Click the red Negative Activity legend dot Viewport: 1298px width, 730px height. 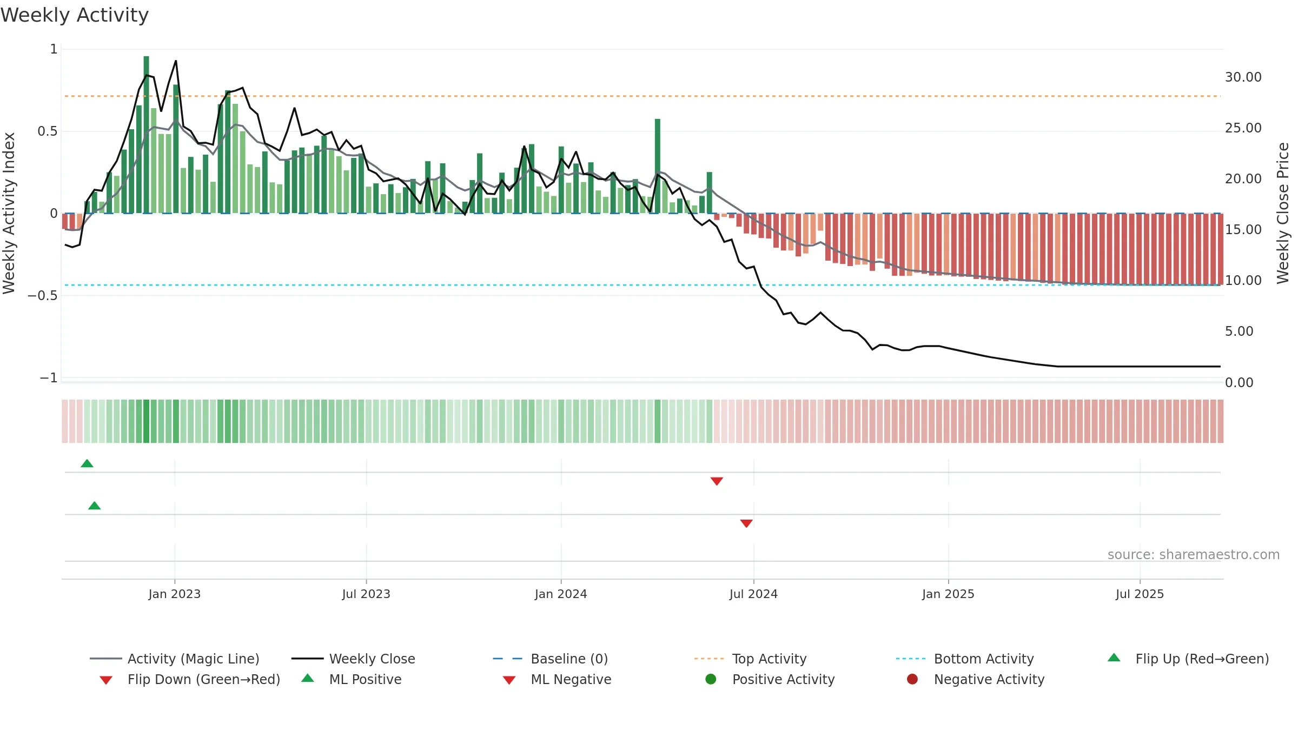[912, 679]
